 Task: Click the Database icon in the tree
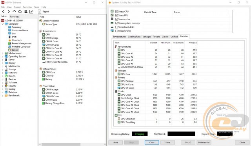[x=6, y=92]
